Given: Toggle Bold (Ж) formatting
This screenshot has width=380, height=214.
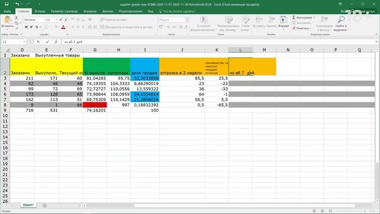Looking at the screenshot, I should point(26,27).
